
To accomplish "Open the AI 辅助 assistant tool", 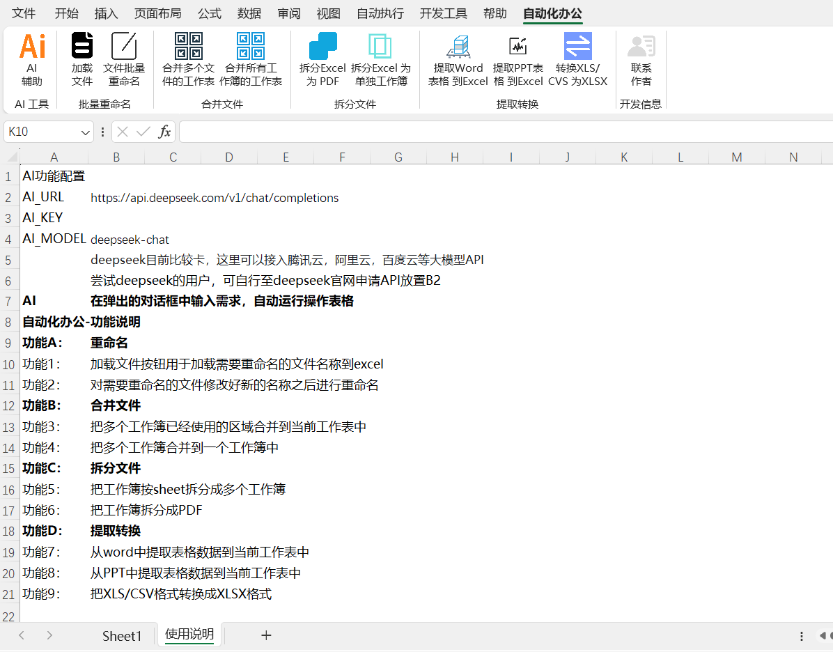I will tap(32, 59).
